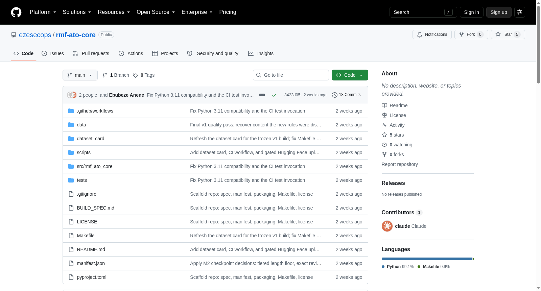Switch to the Issues tab
The image size is (541, 291).
(x=53, y=53)
